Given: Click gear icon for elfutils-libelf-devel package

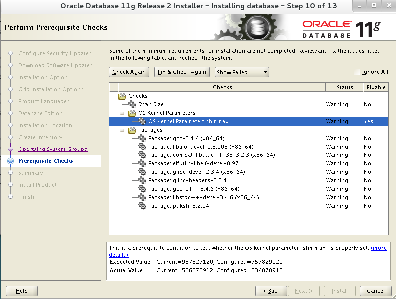Looking at the screenshot, I should click(142, 163).
